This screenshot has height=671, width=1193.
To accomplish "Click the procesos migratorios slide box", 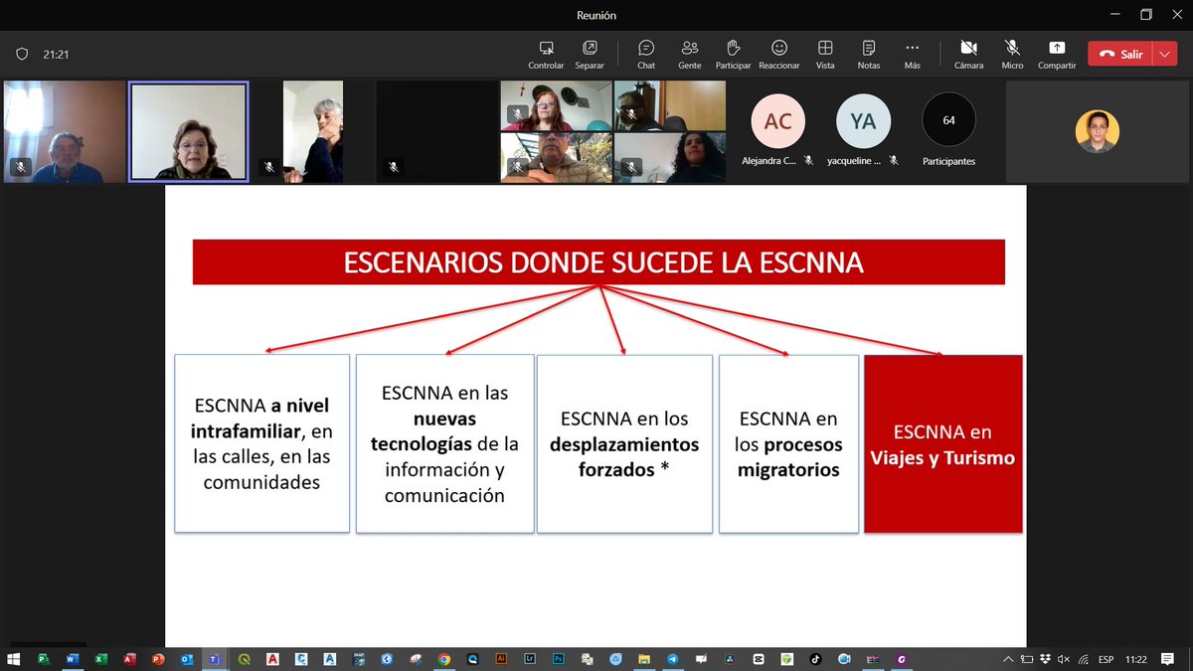I will [789, 443].
